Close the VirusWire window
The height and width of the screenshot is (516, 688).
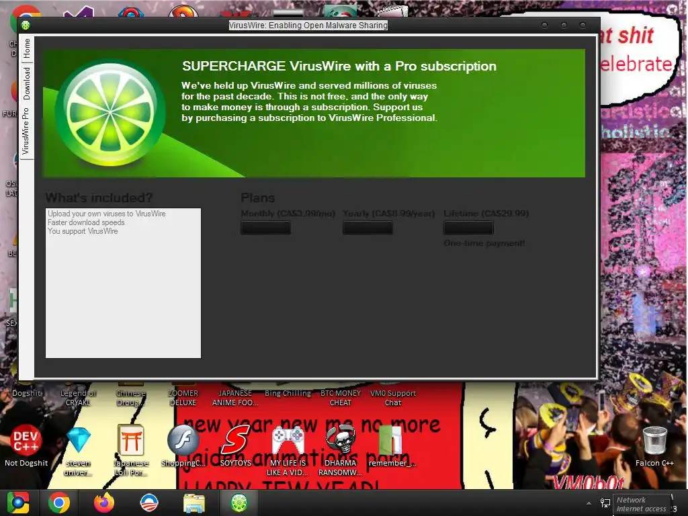583,26
